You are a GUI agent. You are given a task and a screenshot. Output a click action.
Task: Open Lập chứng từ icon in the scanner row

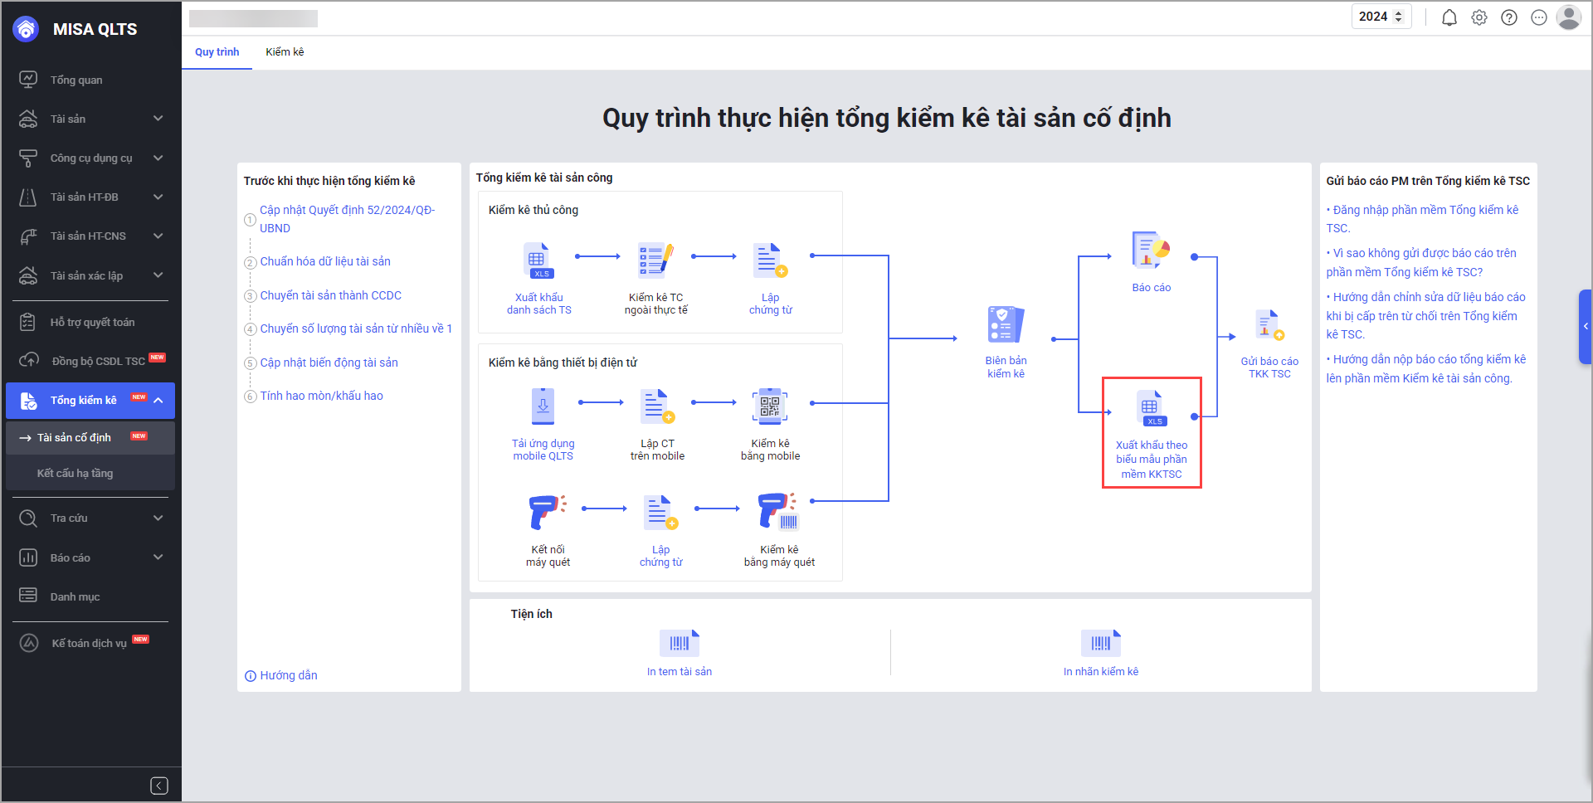(x=660, y=512)
